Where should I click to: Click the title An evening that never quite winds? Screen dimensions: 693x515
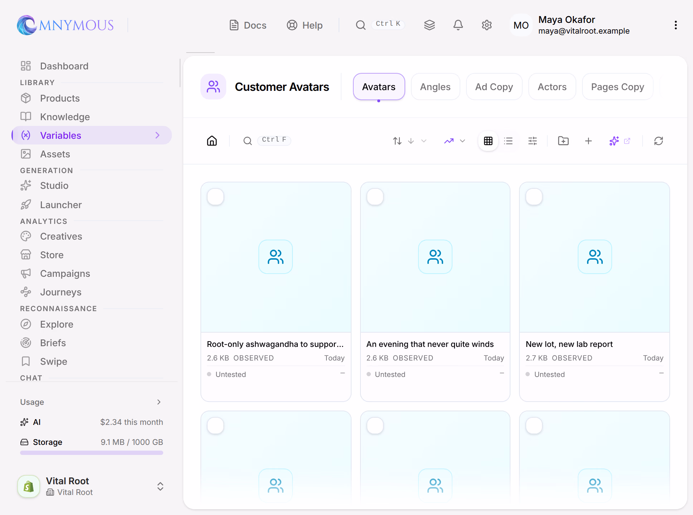coord(430,344)
